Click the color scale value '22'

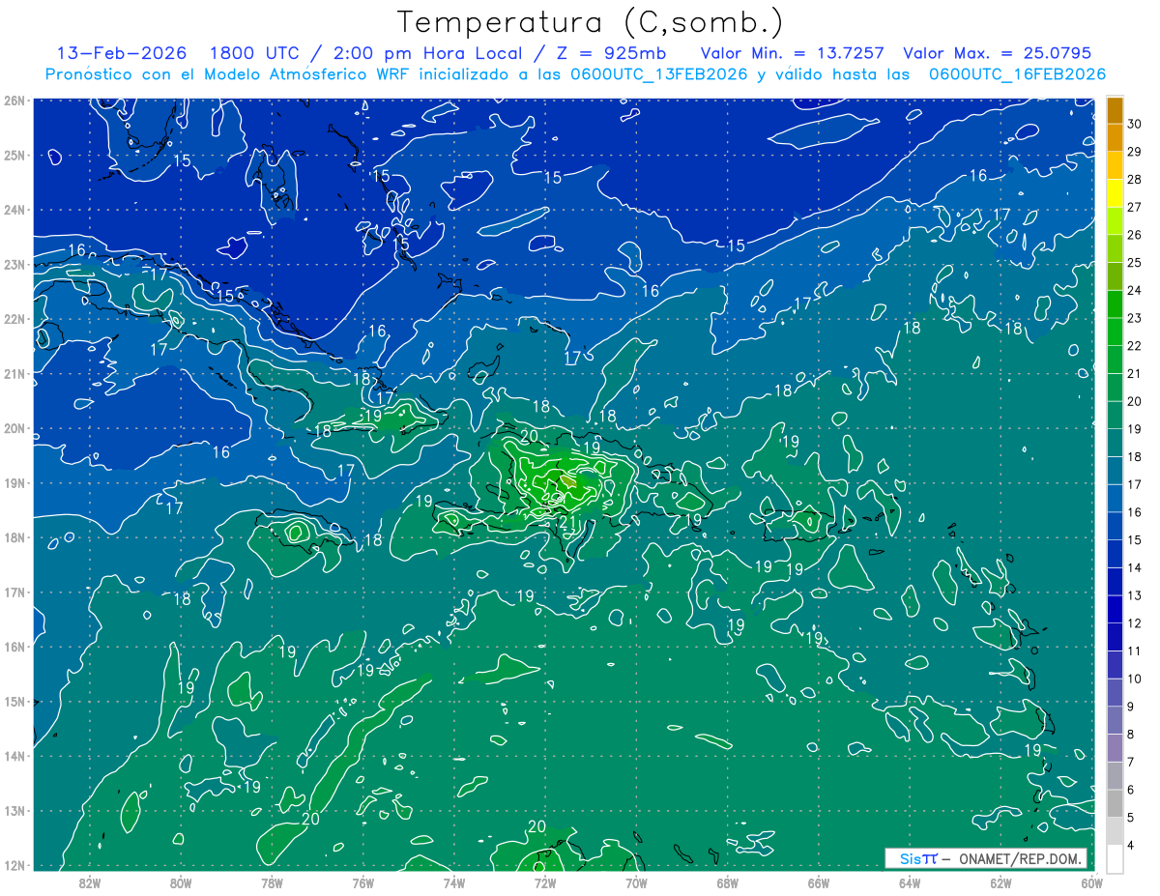click(1135, 345)
